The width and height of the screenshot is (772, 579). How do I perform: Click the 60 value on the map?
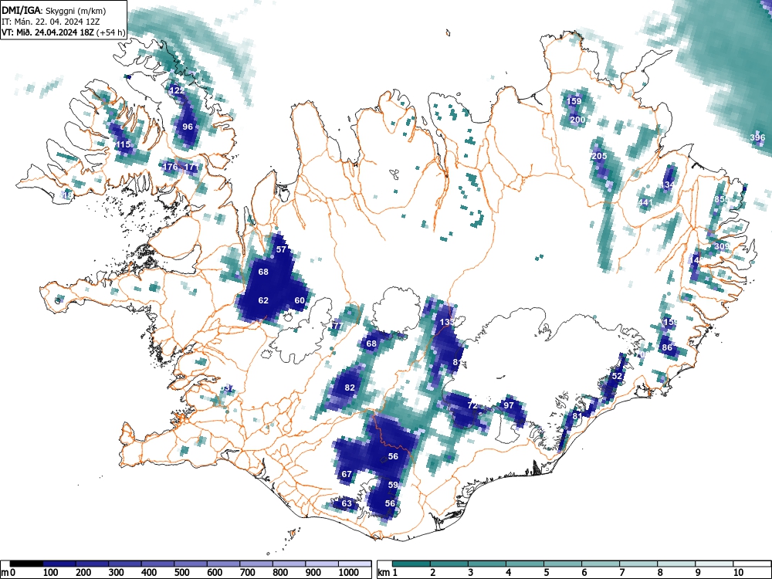coord(300,300)
